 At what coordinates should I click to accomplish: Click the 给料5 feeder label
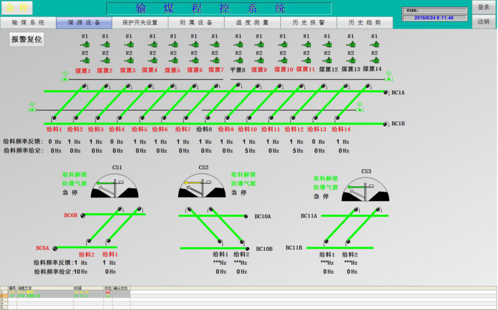pos(139,129)
